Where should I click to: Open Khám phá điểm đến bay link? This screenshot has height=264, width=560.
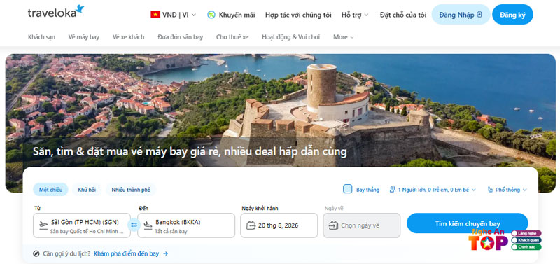[131, 253]
